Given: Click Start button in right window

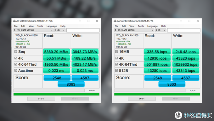Looking at the screenshot, I should click(x=142, y=99).
